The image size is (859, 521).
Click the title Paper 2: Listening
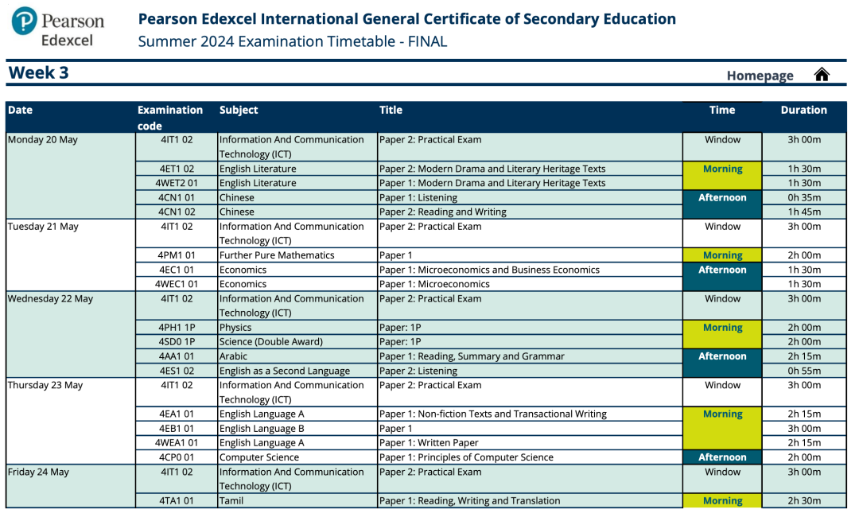tap(418, 371)
